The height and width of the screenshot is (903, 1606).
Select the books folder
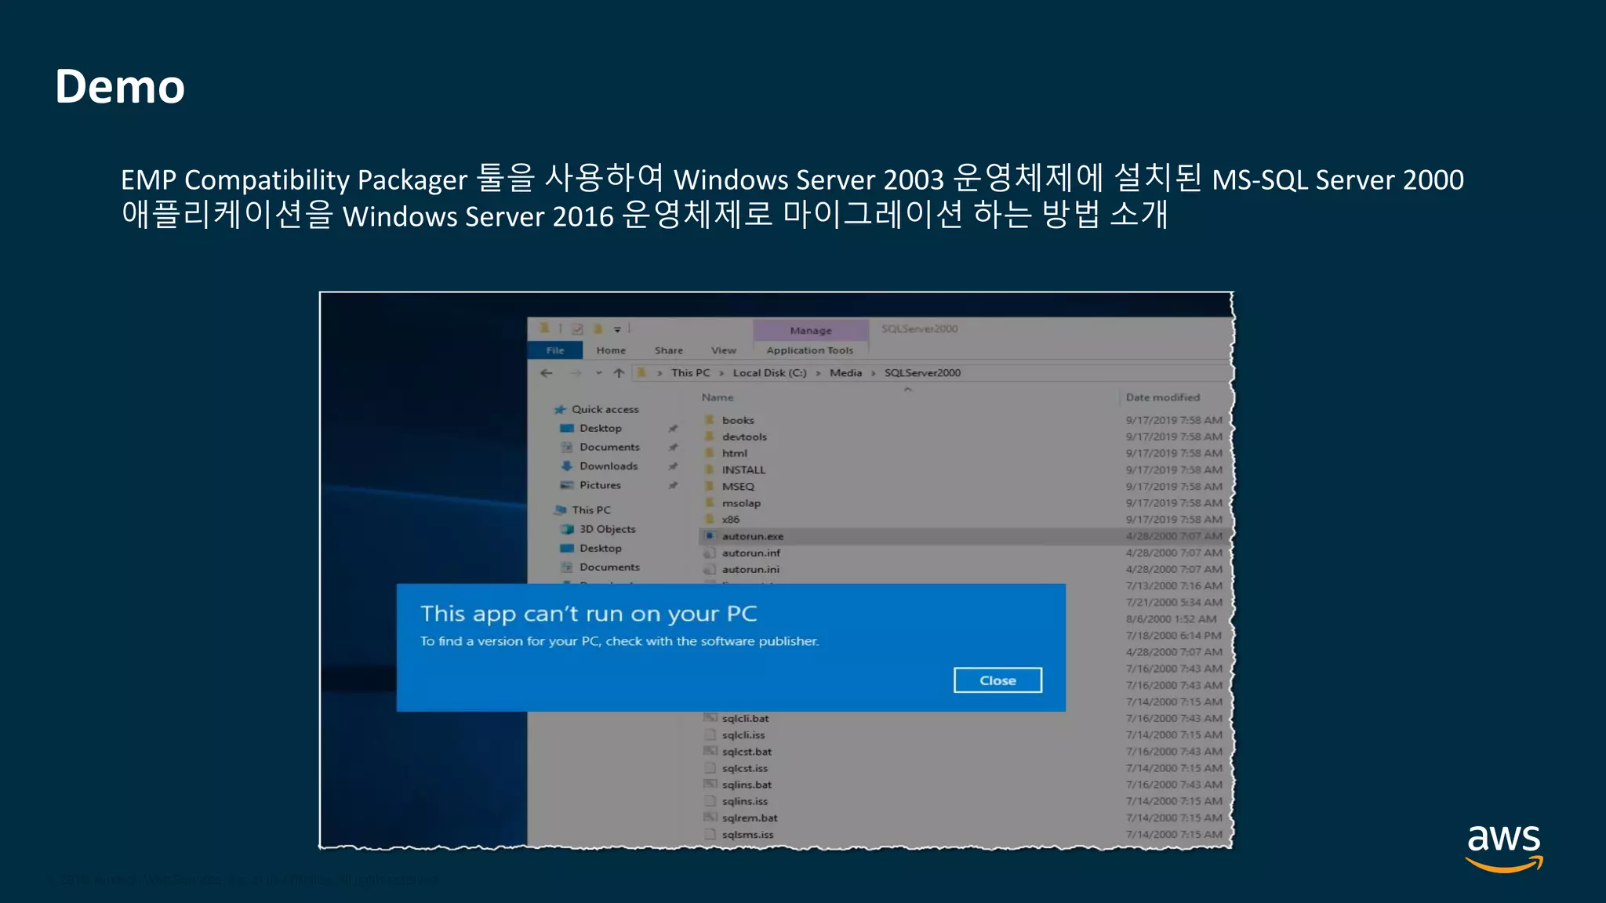[738, 420]
